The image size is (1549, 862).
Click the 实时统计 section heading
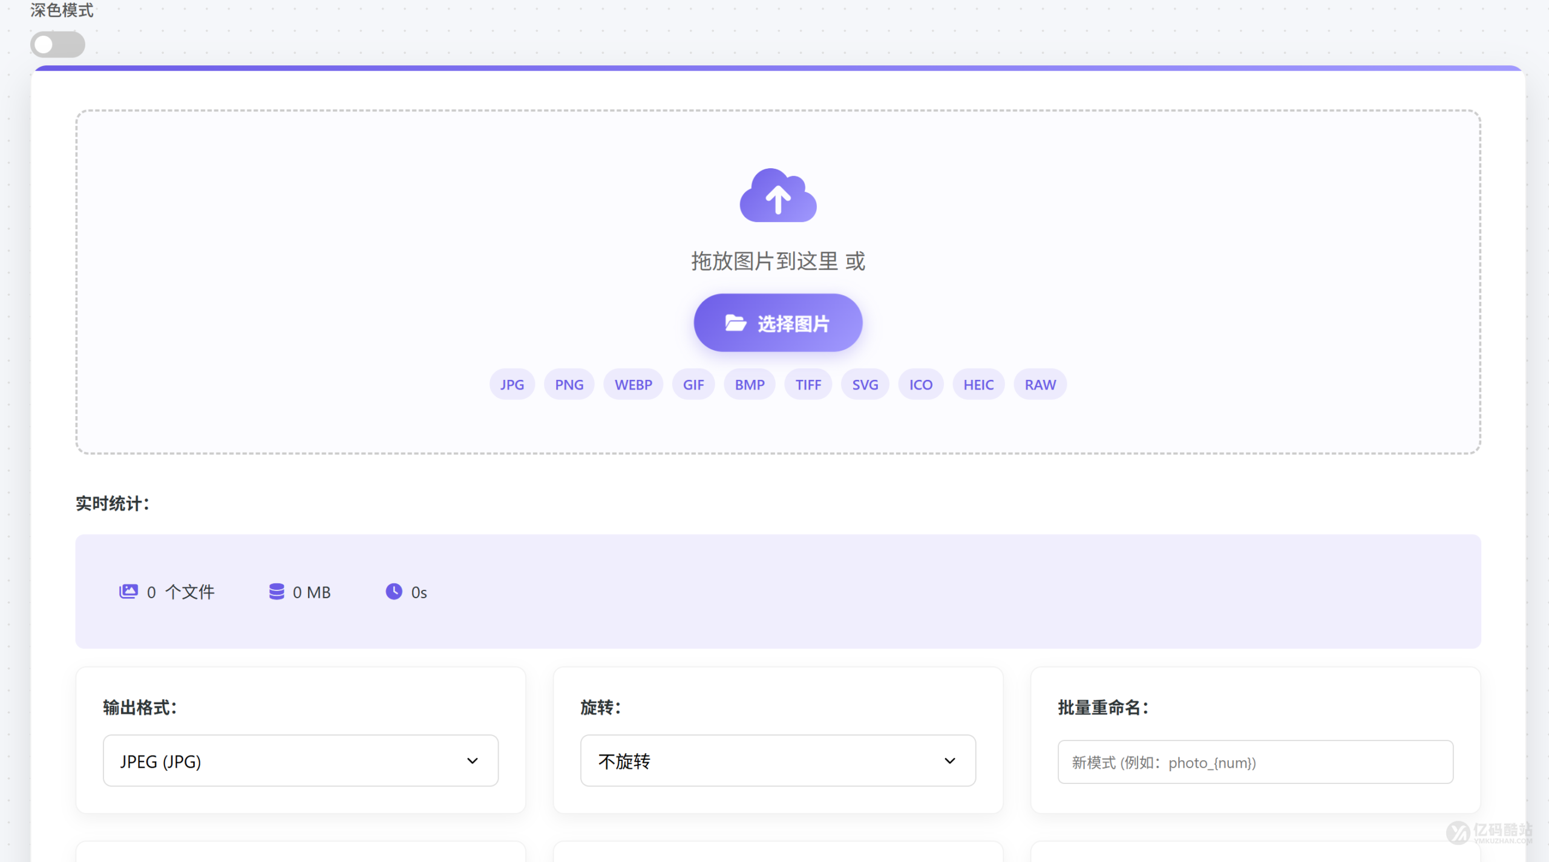pyautogui.click(x=111, y=503)
